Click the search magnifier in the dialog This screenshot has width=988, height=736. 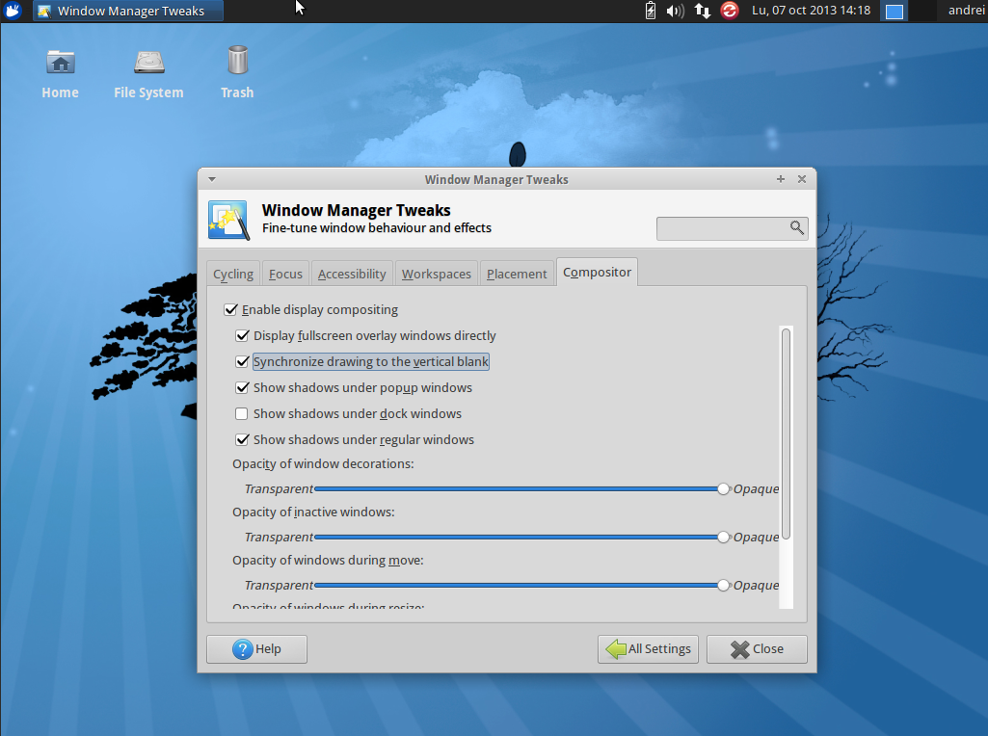796,228
